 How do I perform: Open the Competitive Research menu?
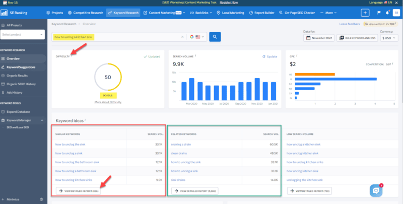pos(87,13)
